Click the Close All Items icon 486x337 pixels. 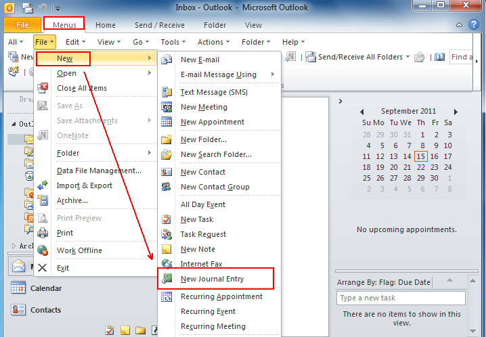(43, 88)
